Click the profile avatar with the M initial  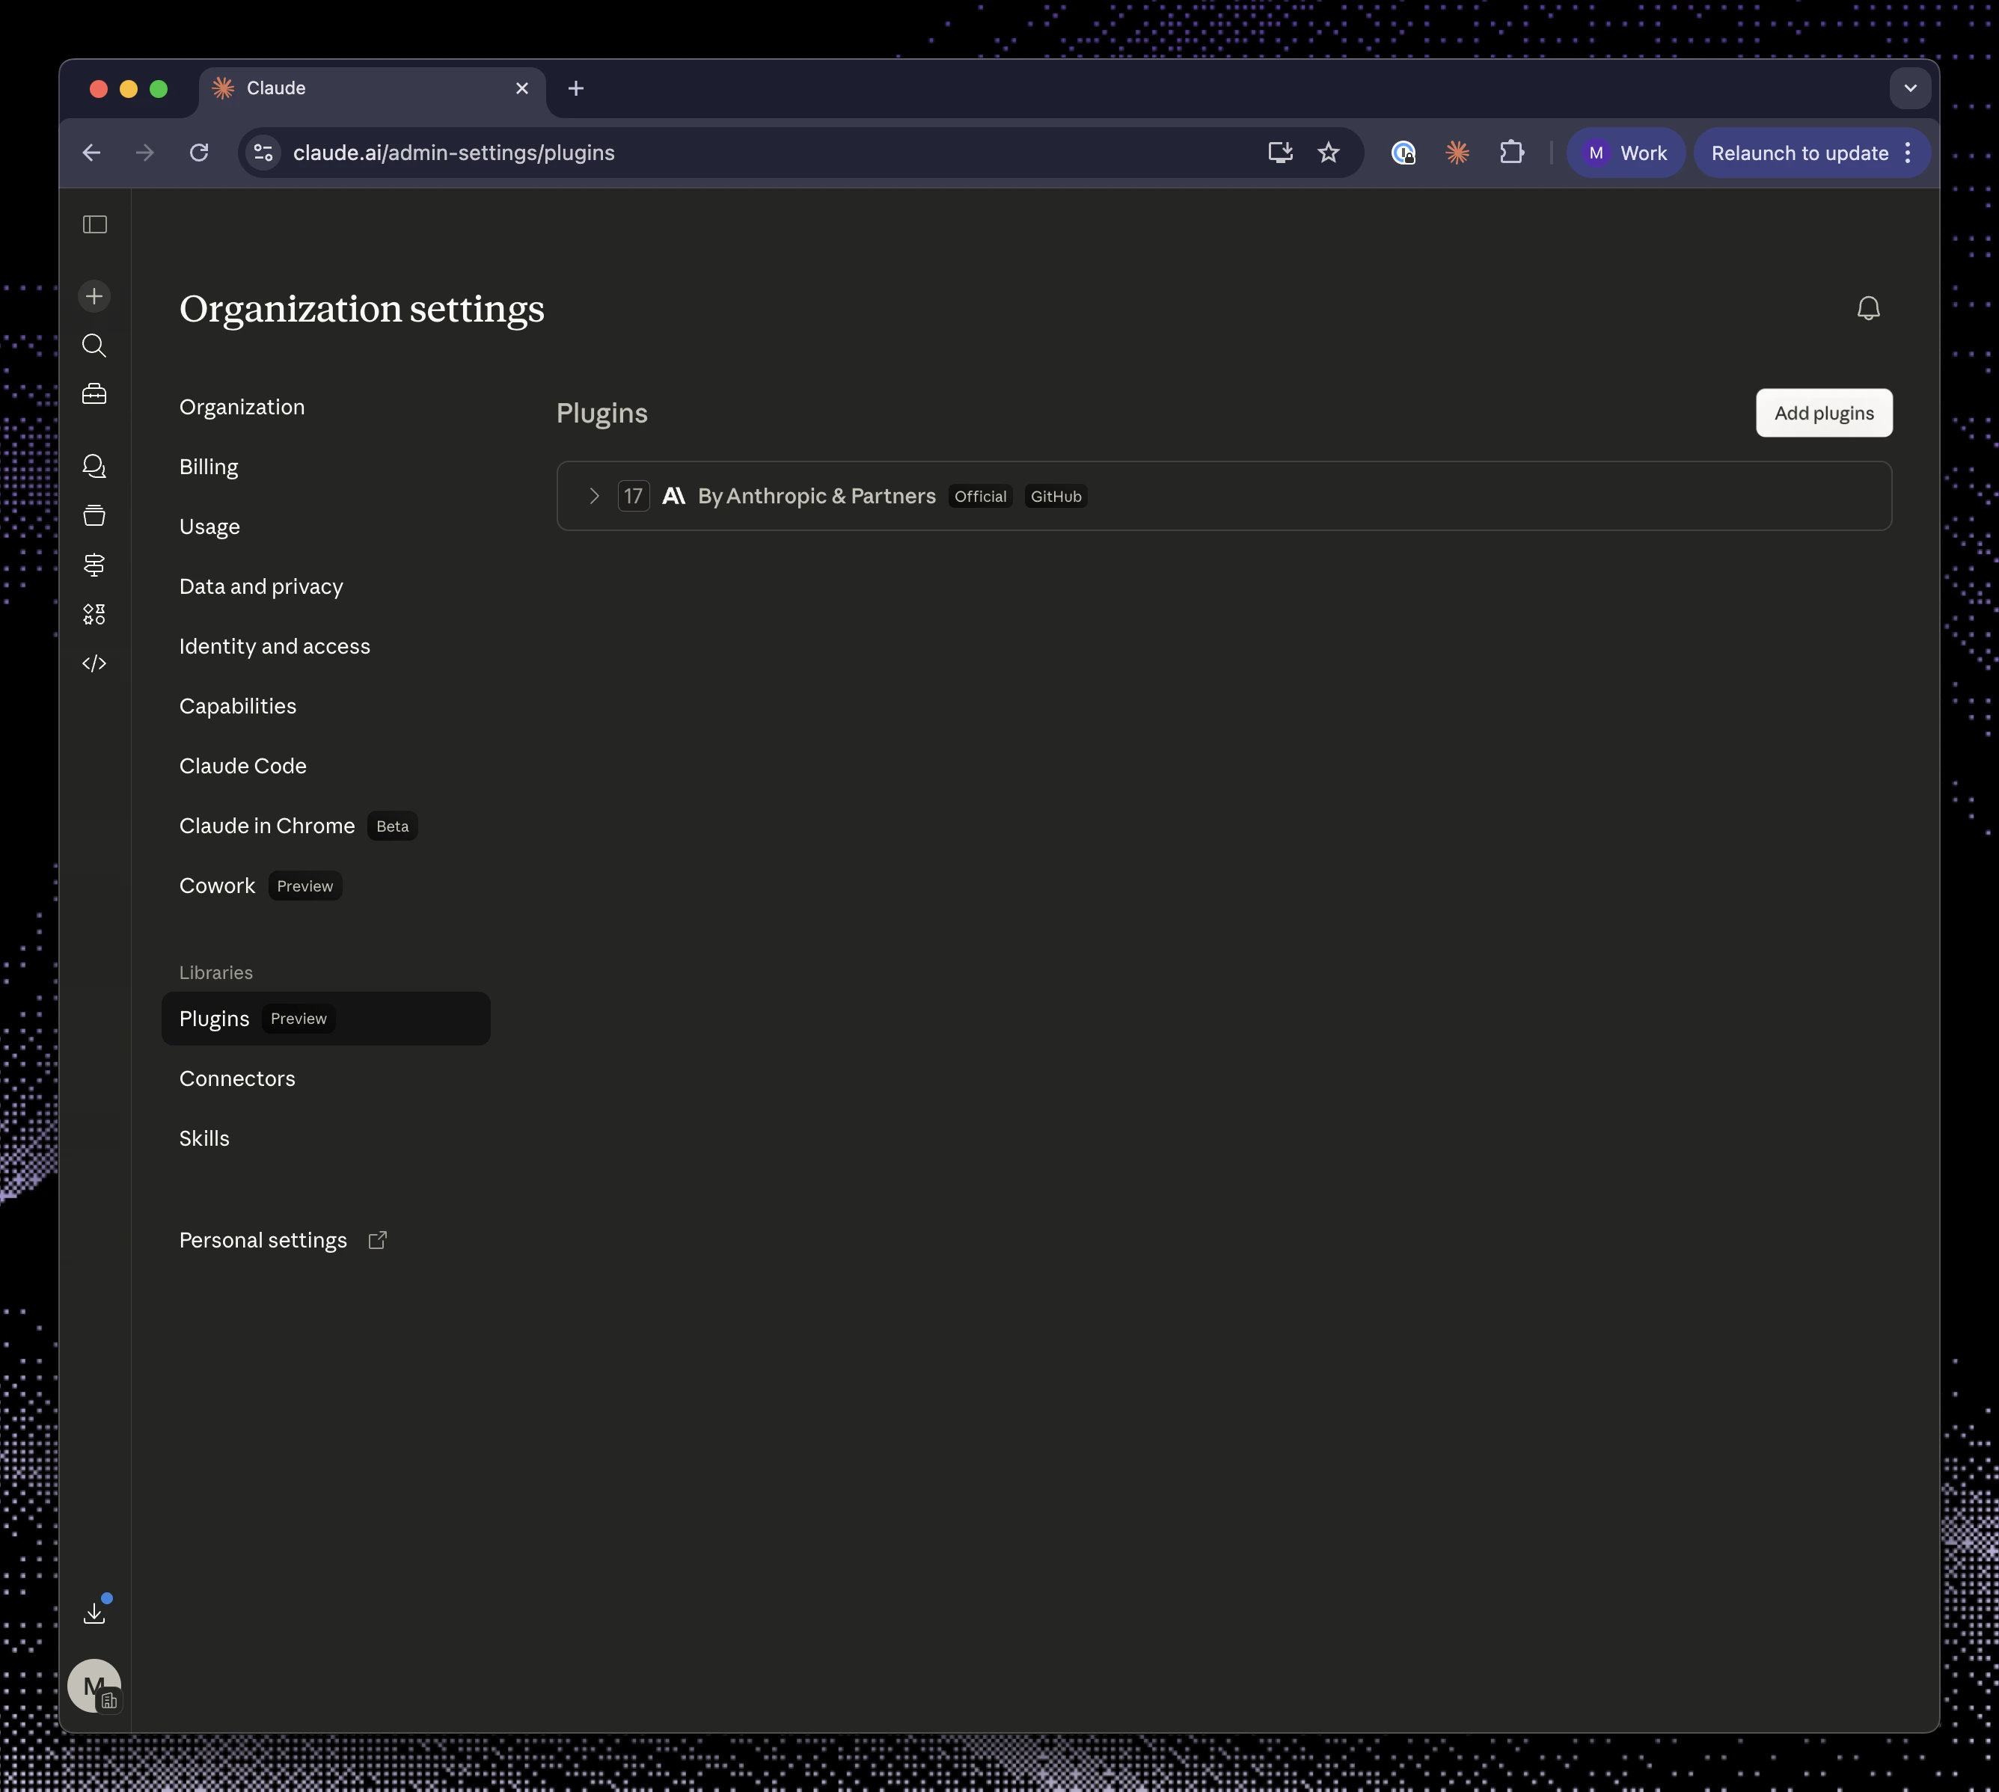coord(94,1685)
